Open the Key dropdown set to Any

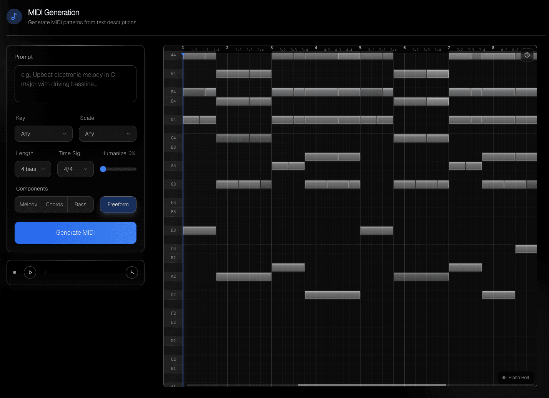(43, 134)
